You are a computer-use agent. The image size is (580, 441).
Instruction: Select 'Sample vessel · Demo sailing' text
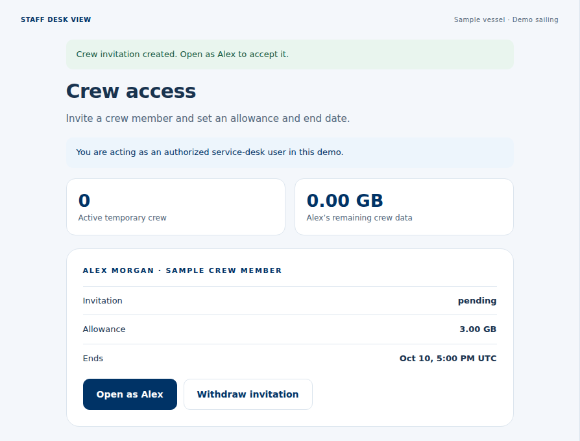tap(506, 19)
